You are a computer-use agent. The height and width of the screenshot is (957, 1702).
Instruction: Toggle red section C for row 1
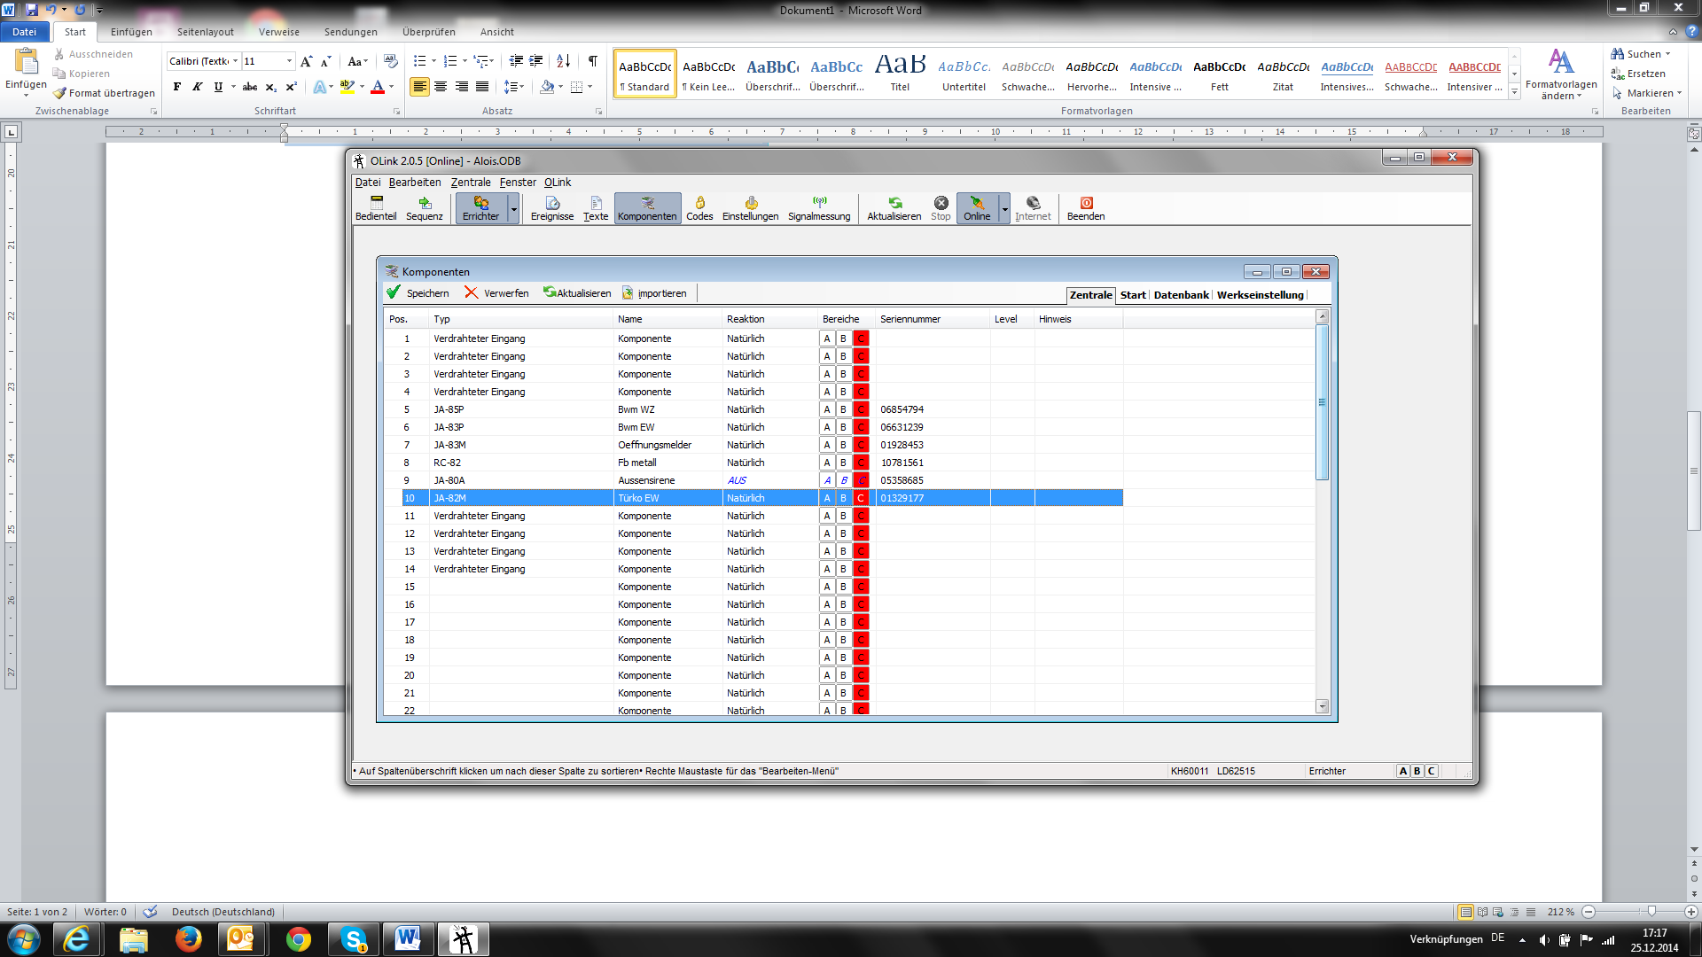860,338
